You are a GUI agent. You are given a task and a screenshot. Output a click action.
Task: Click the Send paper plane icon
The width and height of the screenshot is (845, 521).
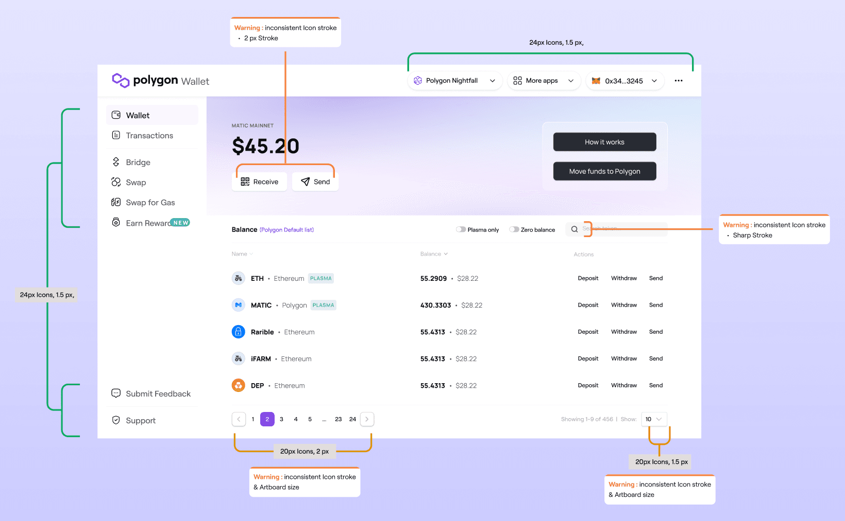click(x=306, y=182)
